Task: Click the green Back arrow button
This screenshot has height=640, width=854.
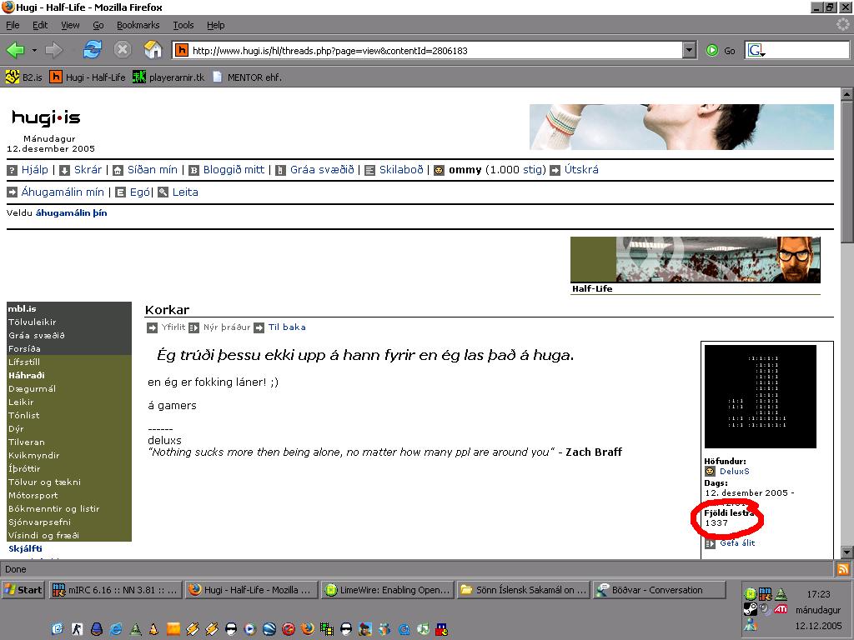Action: (16, 51)
